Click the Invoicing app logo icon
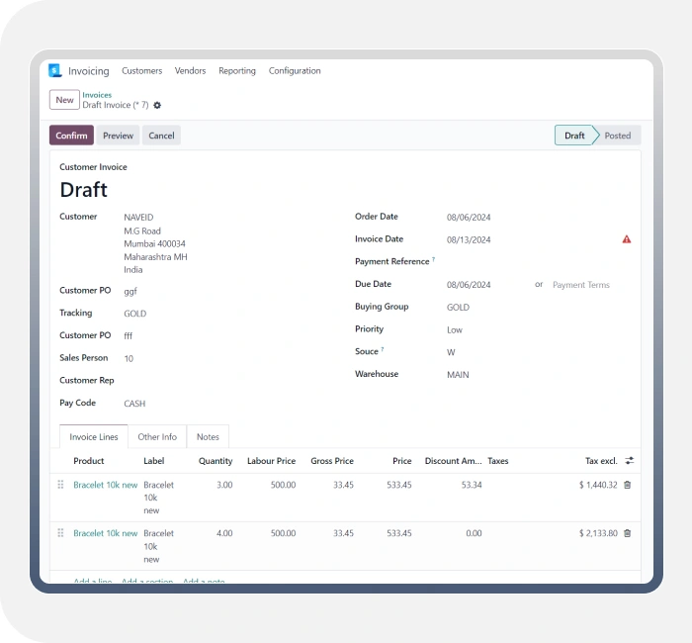 tap(55, 70)
